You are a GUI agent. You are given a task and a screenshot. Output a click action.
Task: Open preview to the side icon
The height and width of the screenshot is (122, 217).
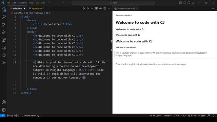[x=96, y=8]
